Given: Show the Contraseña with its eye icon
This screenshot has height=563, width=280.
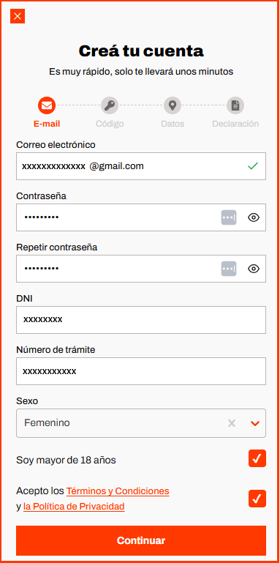Looking at the screenshot, I should click(x=254, y=217).
